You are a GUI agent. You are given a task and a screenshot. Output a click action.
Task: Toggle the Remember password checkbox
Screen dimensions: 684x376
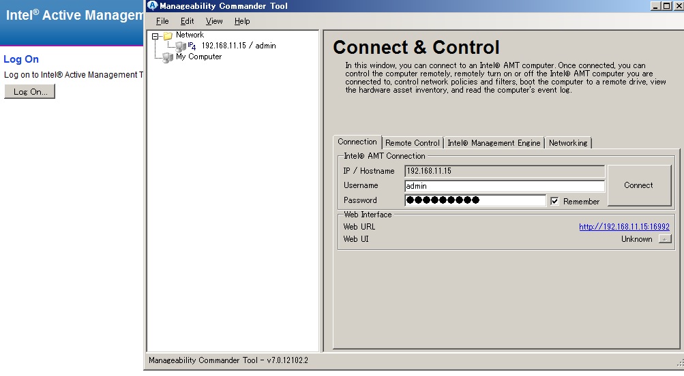[x=554, y=202]
